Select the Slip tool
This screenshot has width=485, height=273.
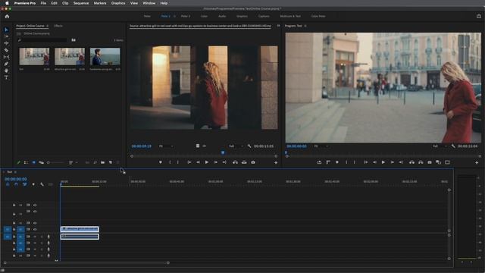pos(6,58)
